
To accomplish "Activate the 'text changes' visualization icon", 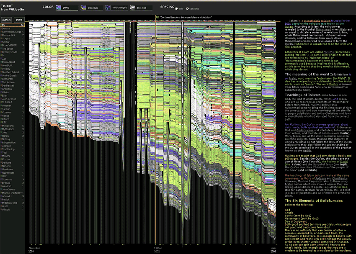I will pyautogui.click(x=108, y=8).
